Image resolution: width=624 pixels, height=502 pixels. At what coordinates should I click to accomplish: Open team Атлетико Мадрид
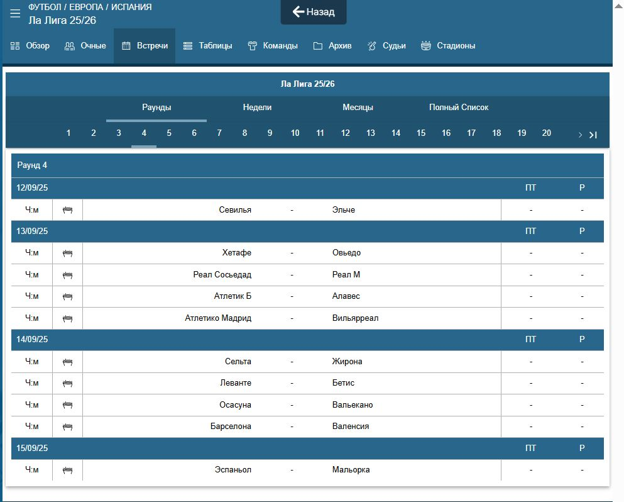[x=218, y=318]
